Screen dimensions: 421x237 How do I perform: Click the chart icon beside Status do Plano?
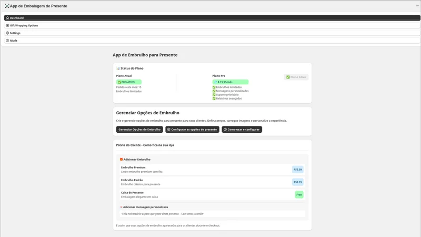tap(118, 68)
